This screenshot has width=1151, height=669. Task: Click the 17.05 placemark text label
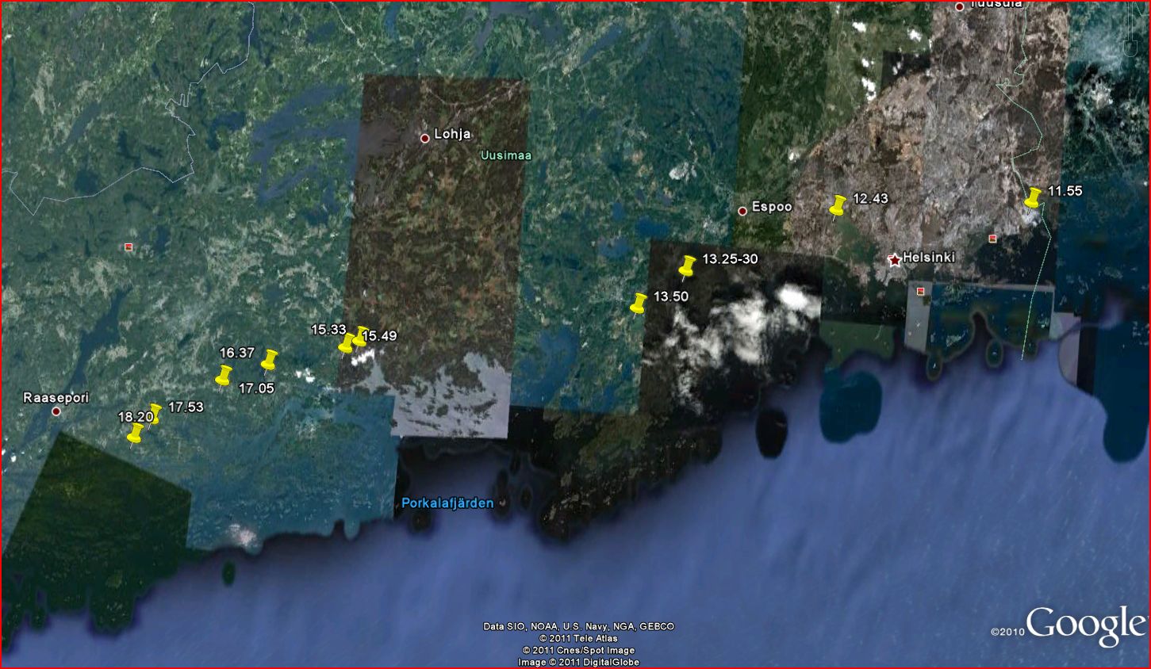255,388
